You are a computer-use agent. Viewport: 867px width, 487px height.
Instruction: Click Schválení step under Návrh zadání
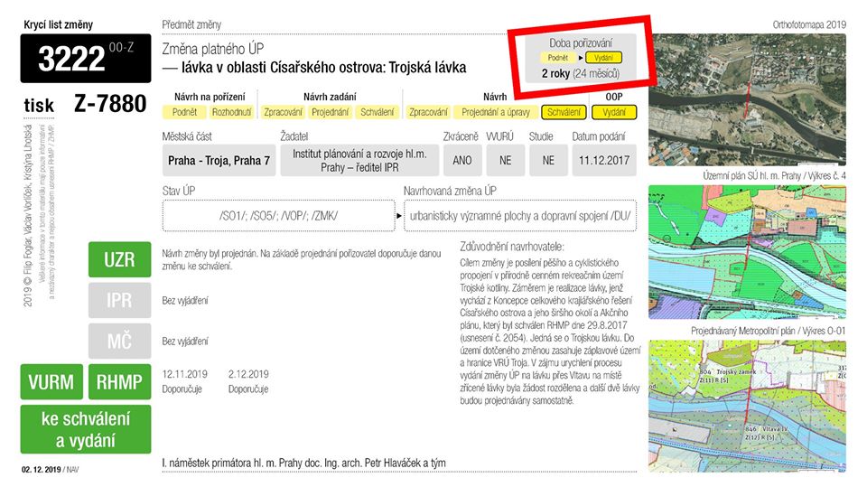pyautogui.click(x=377, y=113)
